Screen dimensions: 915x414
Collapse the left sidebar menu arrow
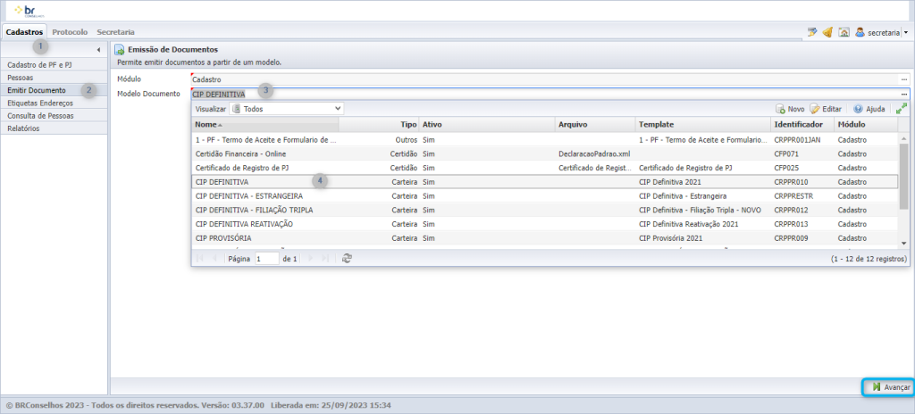tap(98, 50)
